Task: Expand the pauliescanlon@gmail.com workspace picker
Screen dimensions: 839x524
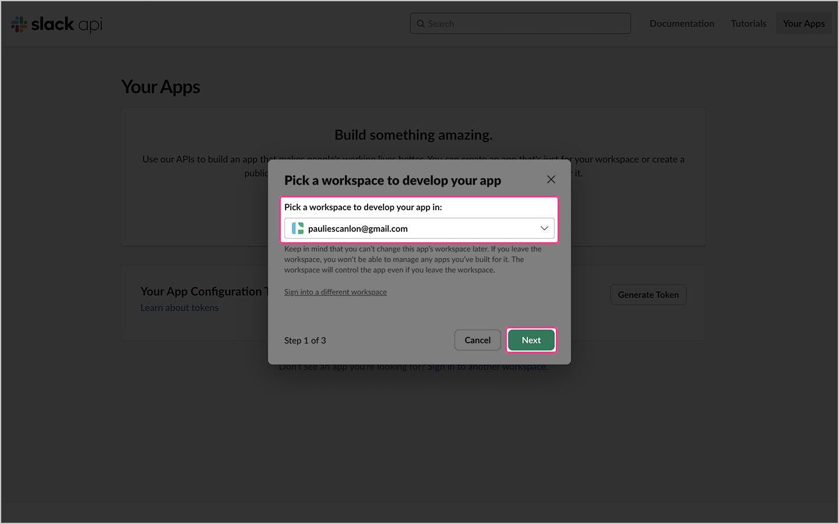Action: point(419,228)
